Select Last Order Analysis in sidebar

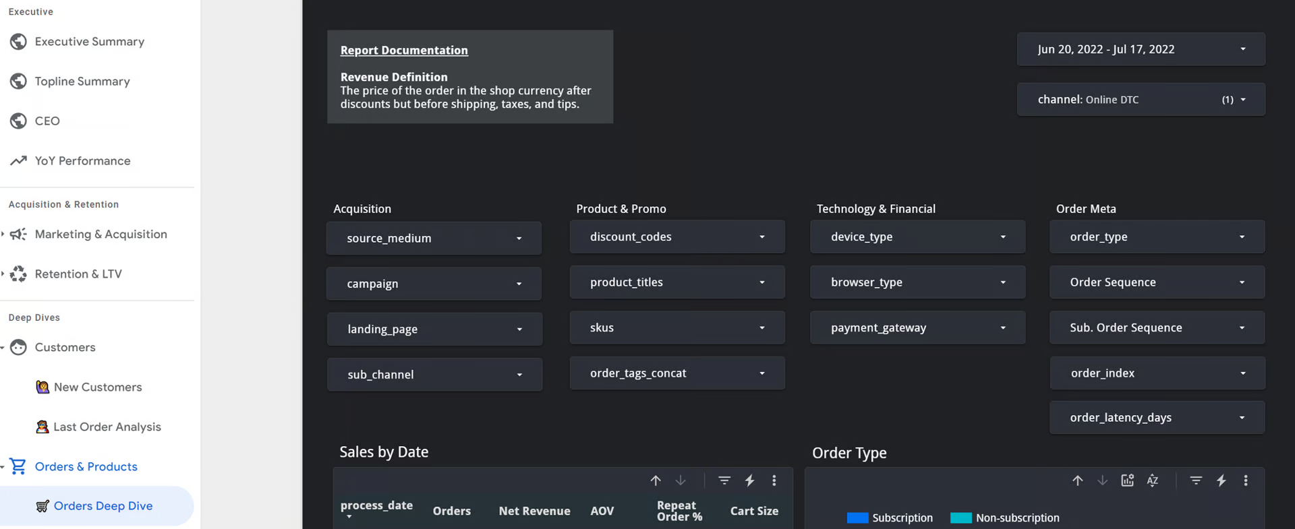pos(107,427)
